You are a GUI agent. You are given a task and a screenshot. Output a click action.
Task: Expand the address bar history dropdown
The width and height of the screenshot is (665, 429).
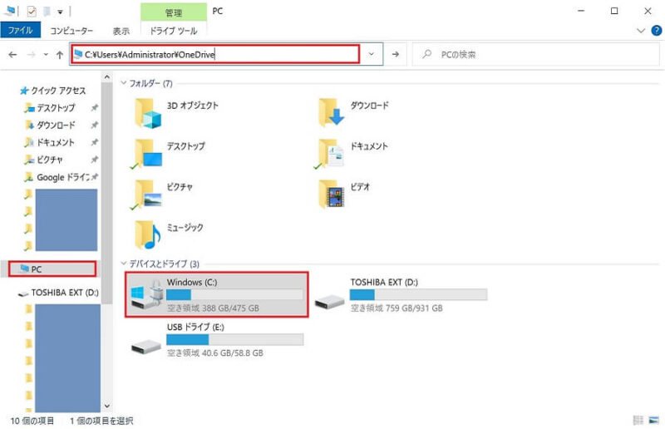click(x=371, y=54)
